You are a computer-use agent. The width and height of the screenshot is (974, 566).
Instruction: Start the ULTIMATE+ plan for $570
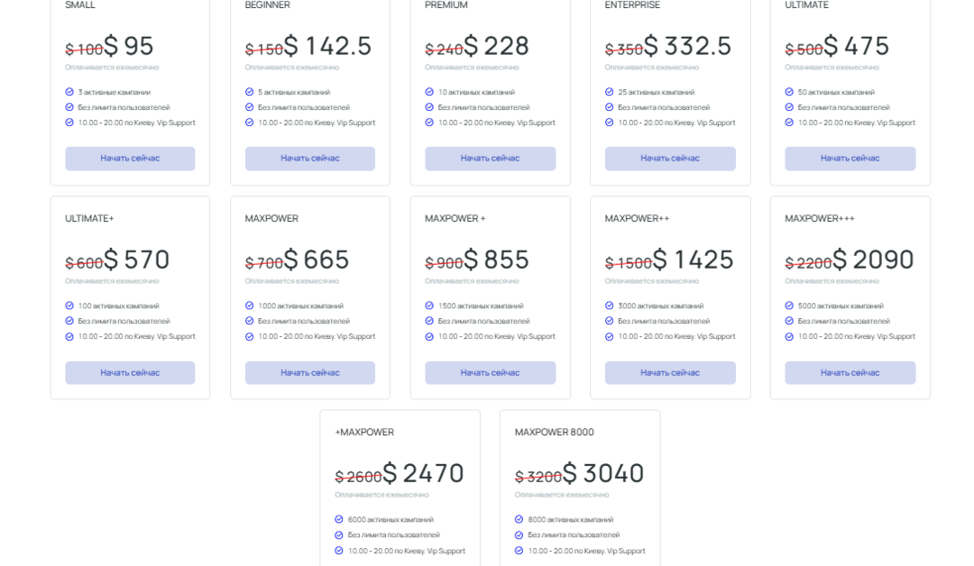click(x=130, y=373)
